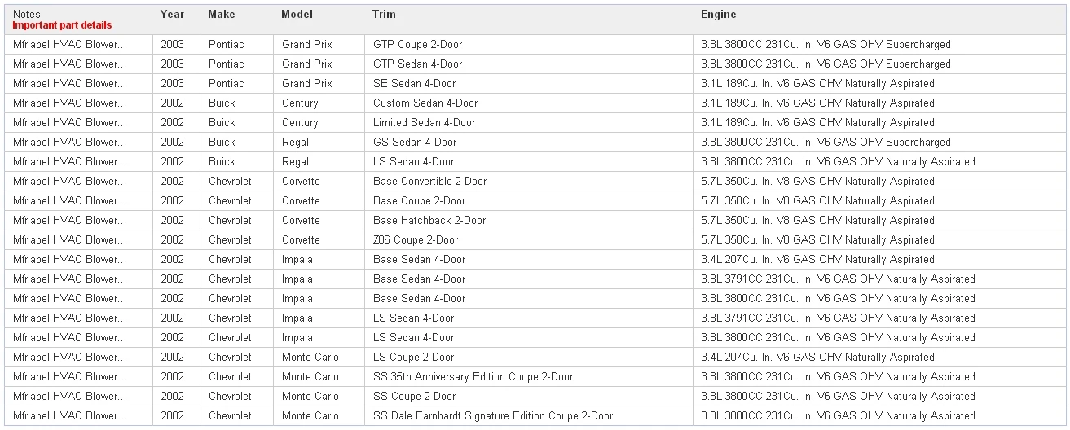Click Limited Sedan 4-Door Century trim
Image resolution: width=1070 pixels, height=430 pixels.
424,123
